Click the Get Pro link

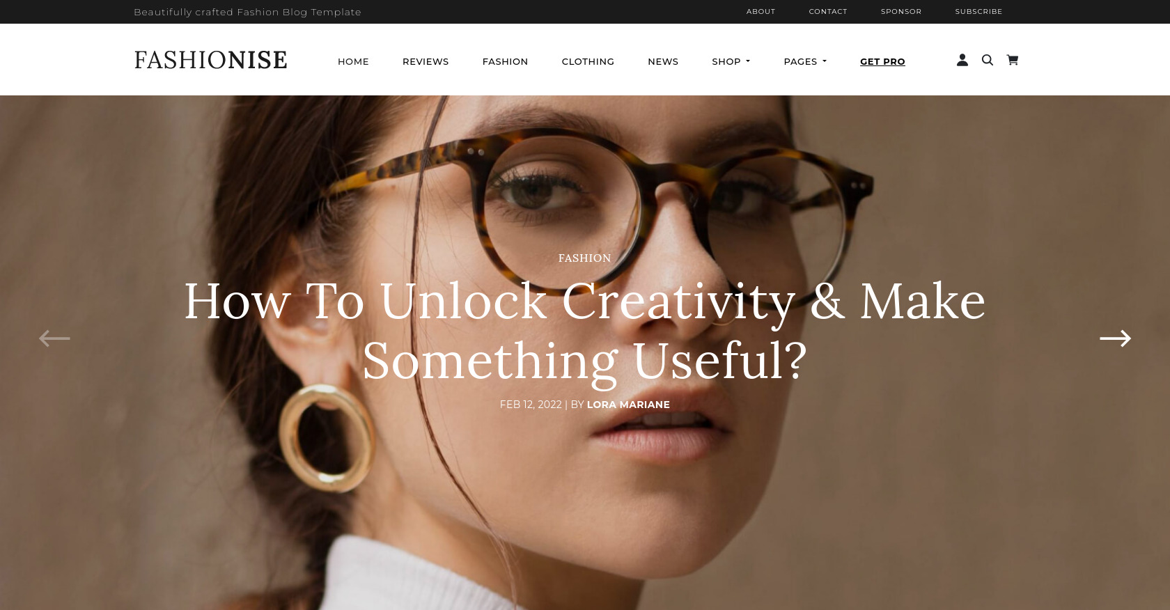[882, 61]
